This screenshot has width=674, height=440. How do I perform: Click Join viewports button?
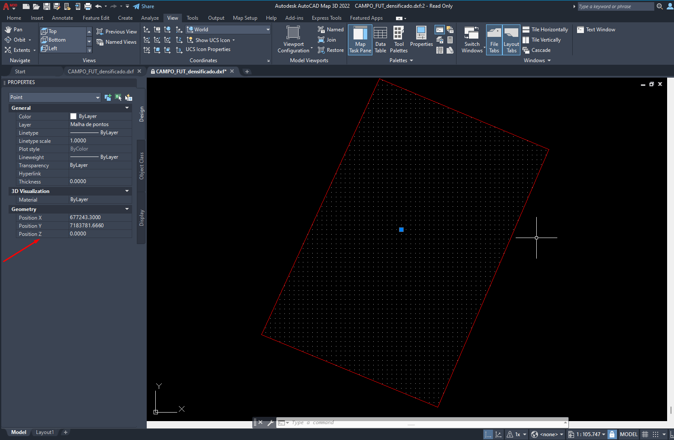click(327, 40)
